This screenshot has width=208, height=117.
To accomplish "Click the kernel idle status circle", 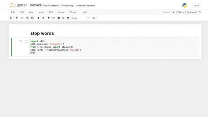I will pyautogui.click(x=200, y=12).
